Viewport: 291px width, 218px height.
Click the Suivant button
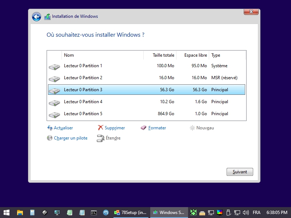tap(240, 172)
